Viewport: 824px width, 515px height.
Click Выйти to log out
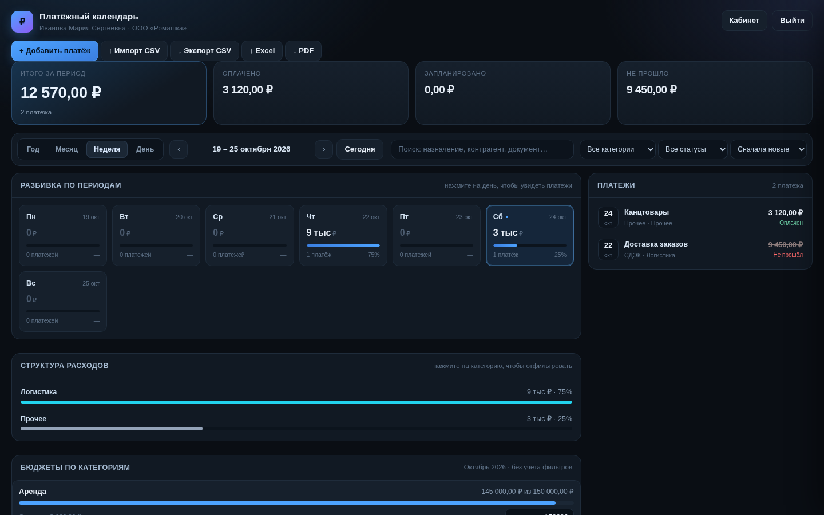point(792,21)
